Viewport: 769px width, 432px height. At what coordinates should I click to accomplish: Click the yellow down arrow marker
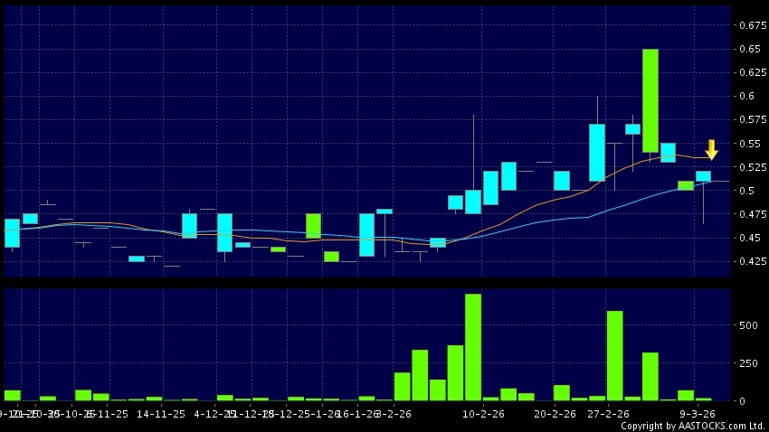[711, 149]
